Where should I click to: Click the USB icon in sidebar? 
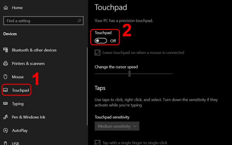(x=5, y=143)
